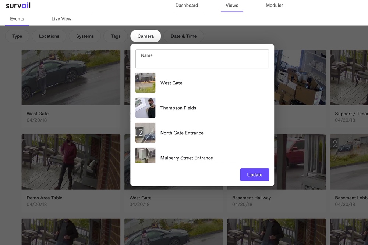The width and height of the screenshot is (368, 245).
Task: Select Mulberry Street Entrance camera
Action: (x=186, y=158)
